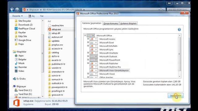Image resolution: width=198 pixels, height=111 pixels.
Task: Click Yaz in Explorer toolbar
Action: (42, 16)
